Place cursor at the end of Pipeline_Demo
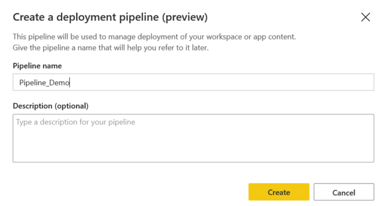 click(71, 83)
